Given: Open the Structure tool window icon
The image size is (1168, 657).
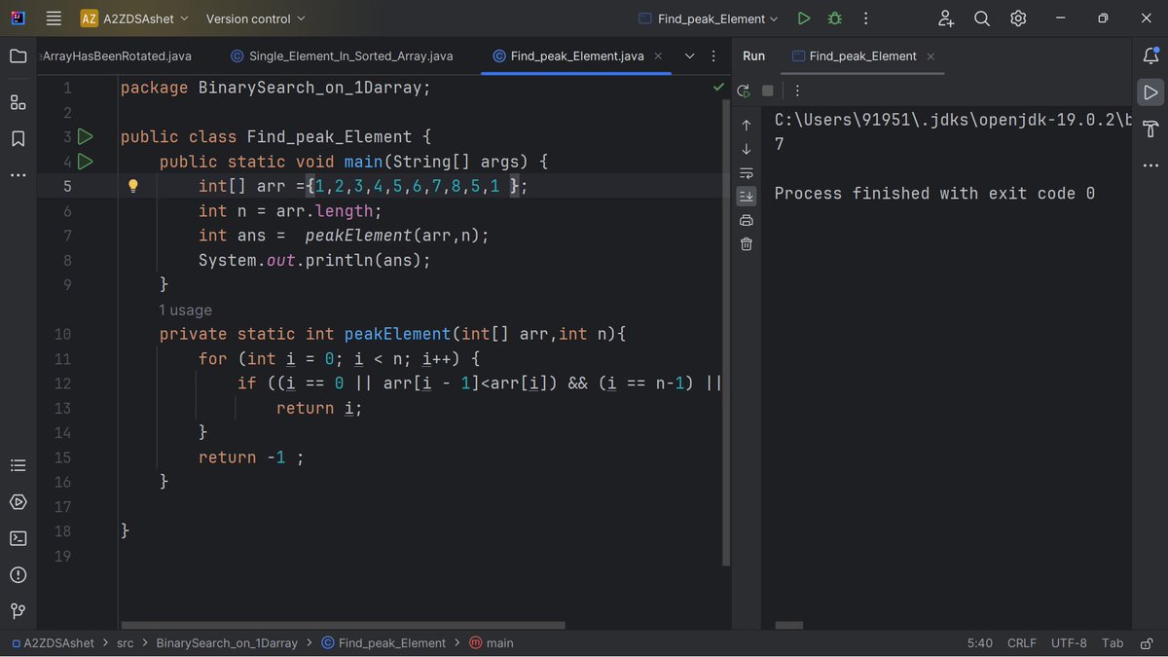Looking at the screenshot, I should coord(18,102).
